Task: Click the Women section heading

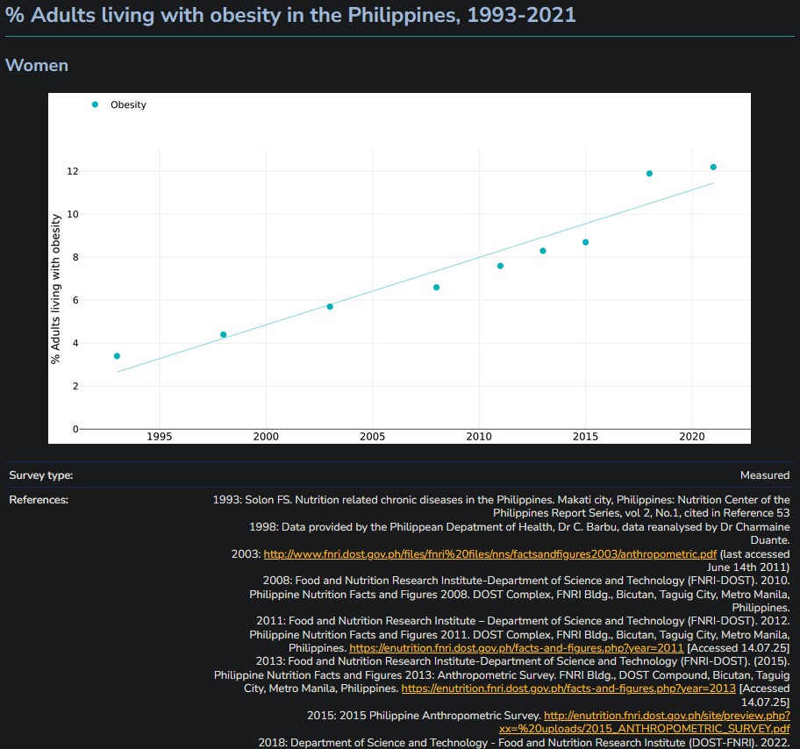Action: point(37,65)
